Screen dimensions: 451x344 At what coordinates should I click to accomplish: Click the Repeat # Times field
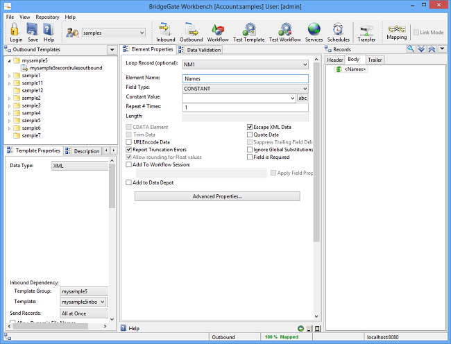pos(246,108)
